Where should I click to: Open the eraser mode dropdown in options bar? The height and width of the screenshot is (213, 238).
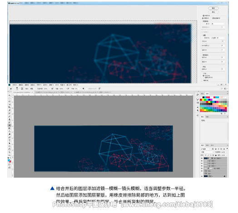[33, 89]
